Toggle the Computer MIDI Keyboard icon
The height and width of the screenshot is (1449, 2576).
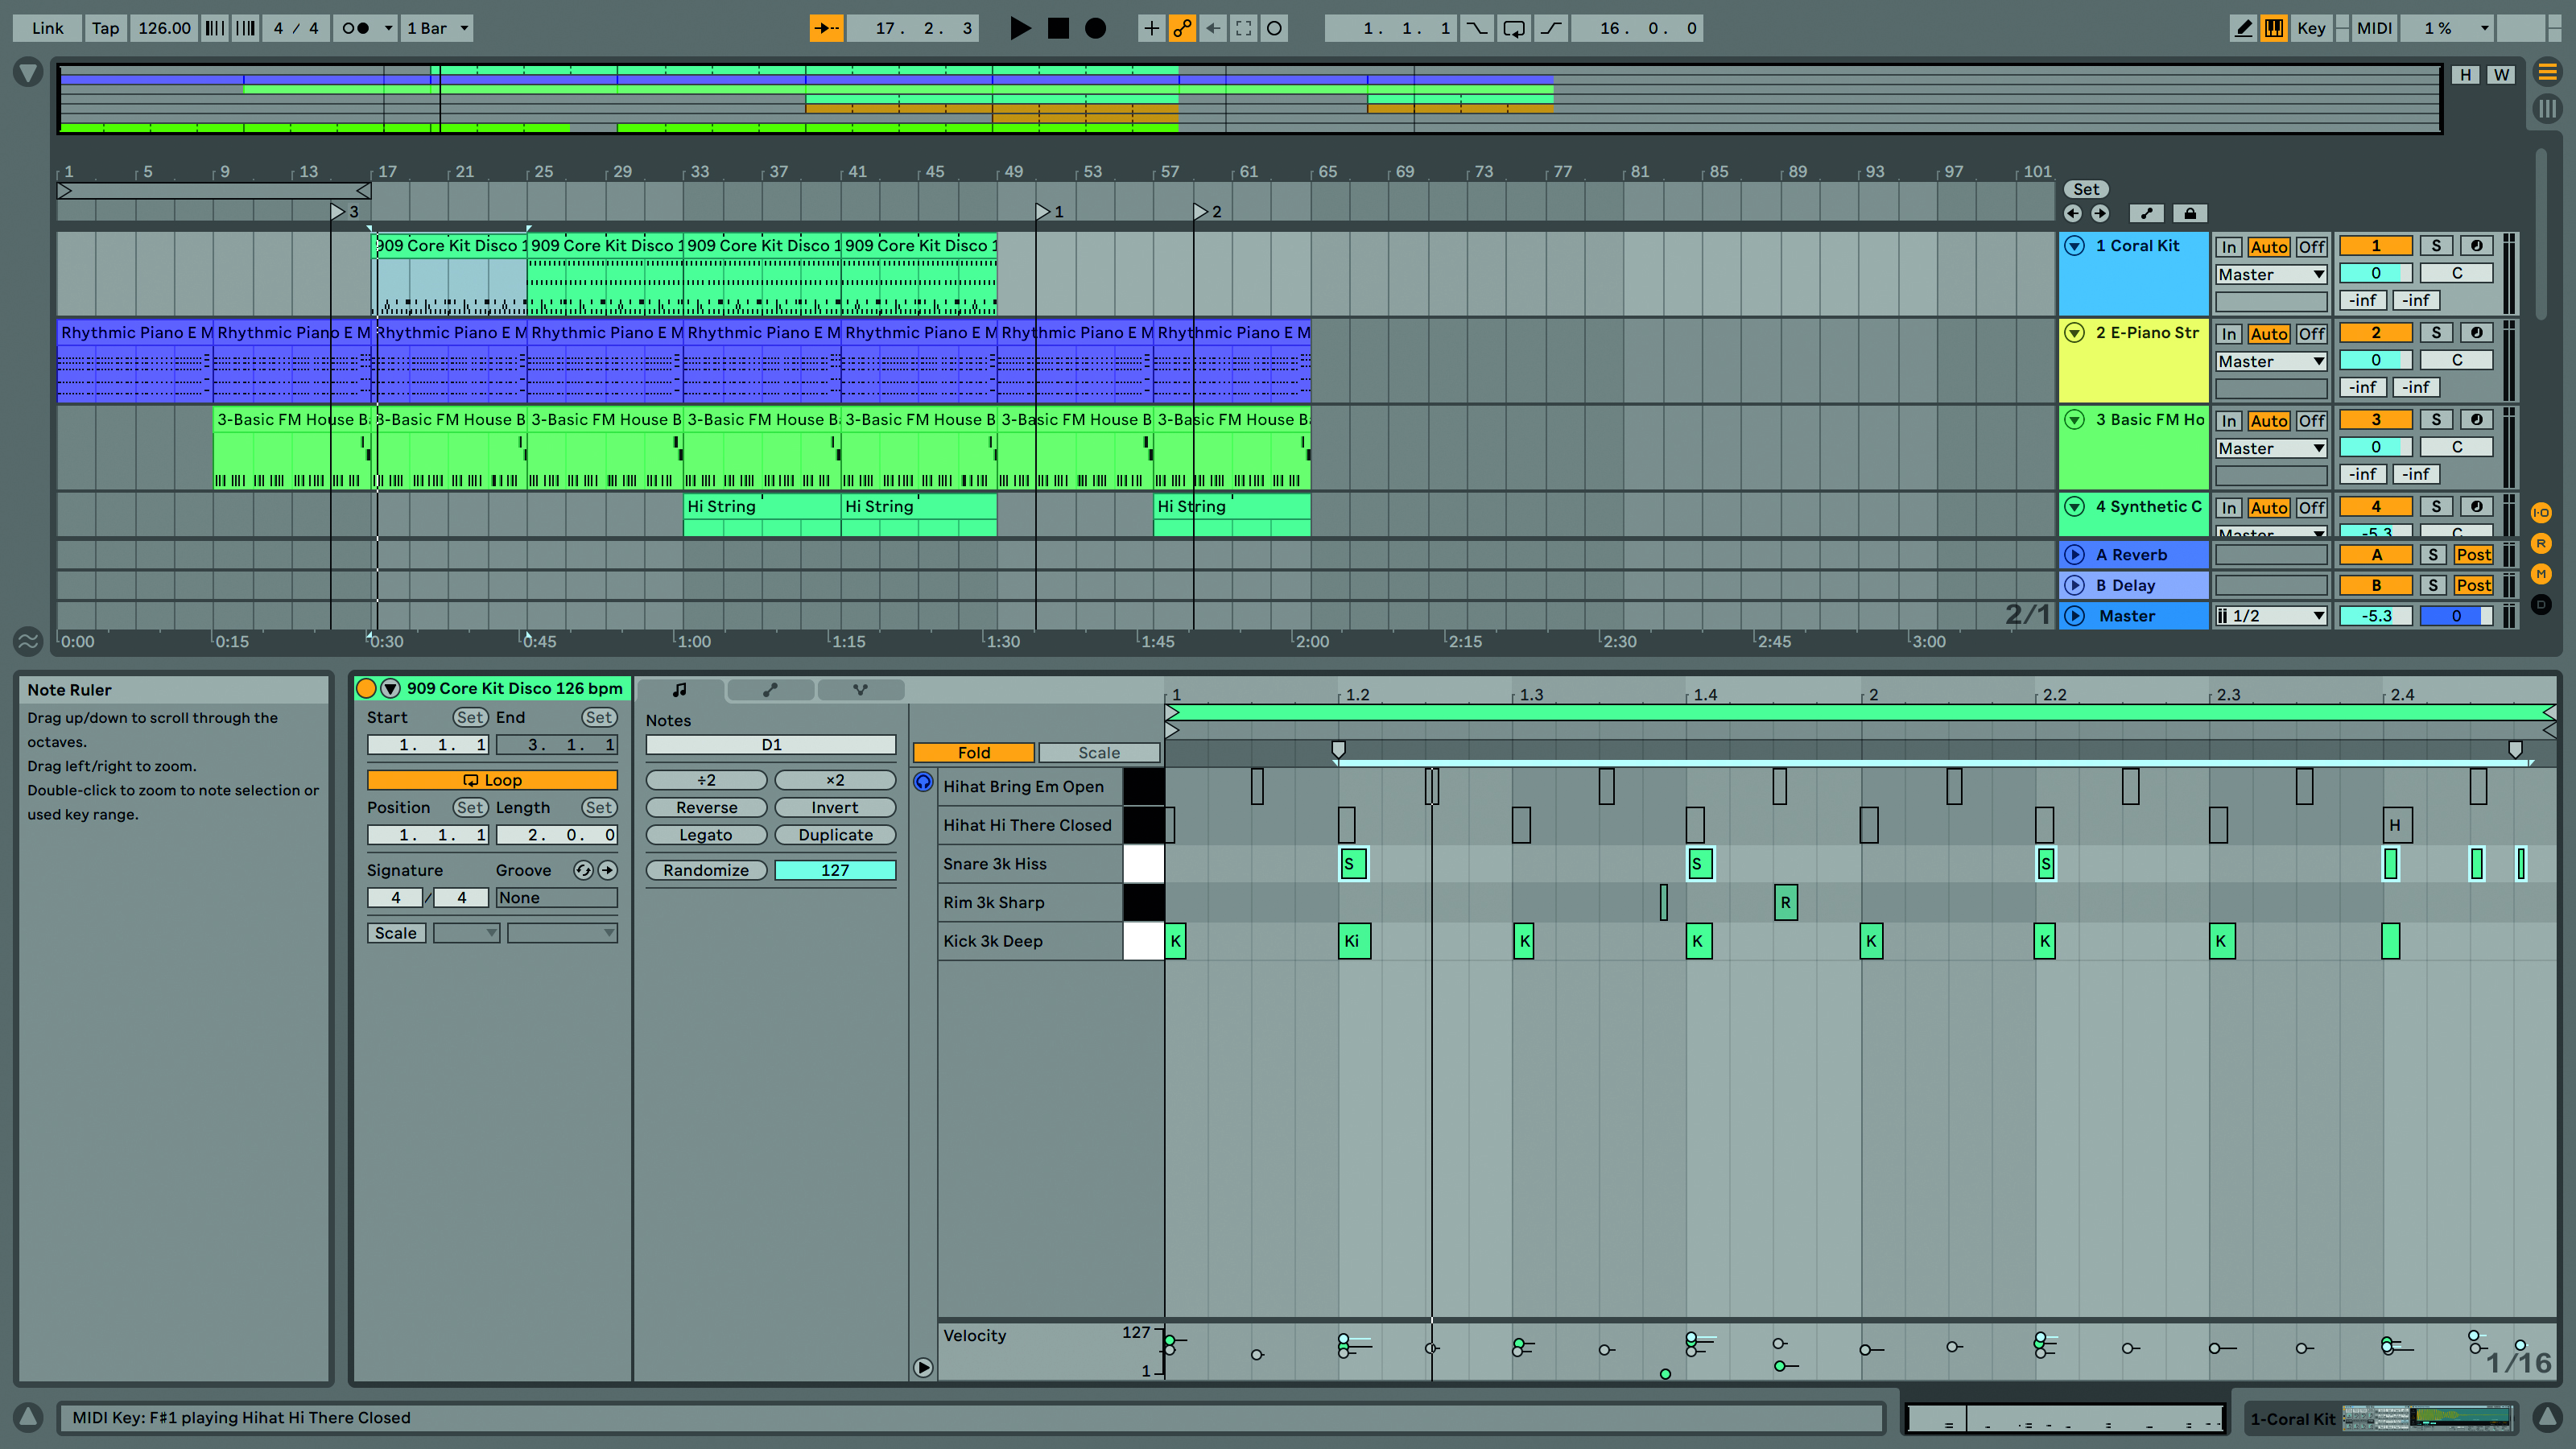tap(2274, 28)
